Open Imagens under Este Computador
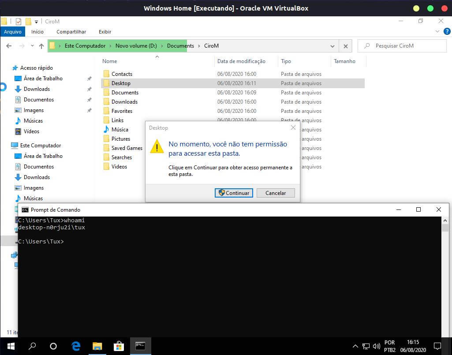The height and width of the screenshot is (355, 452). click(34, 188)
